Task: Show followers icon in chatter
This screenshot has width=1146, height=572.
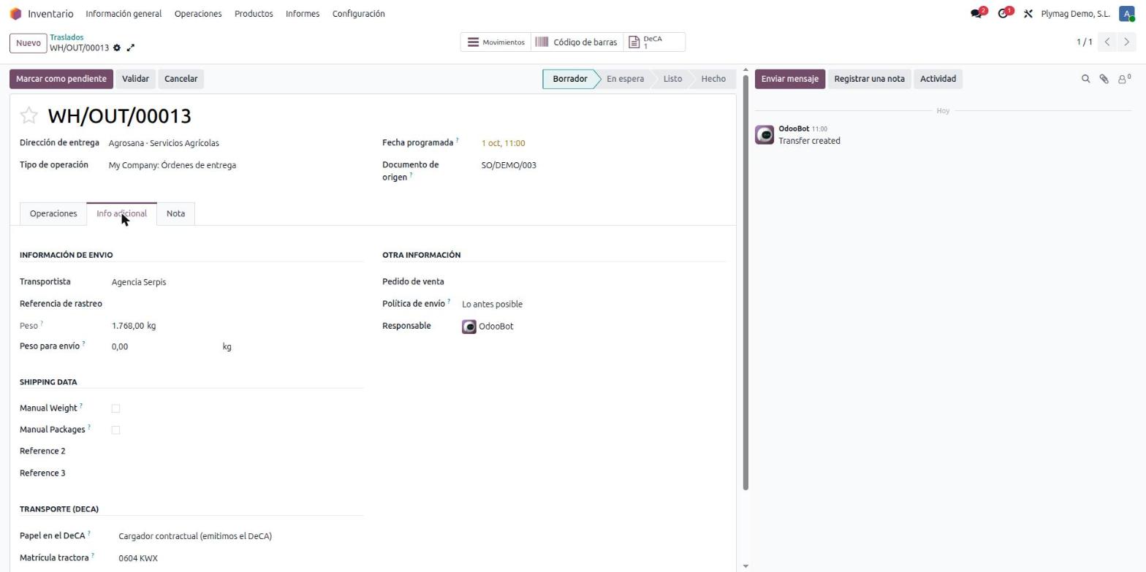Action: [x=1124, y=79]
